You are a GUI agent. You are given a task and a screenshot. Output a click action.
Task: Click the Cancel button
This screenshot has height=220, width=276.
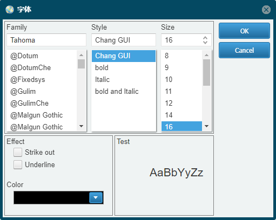coord(244,50)
